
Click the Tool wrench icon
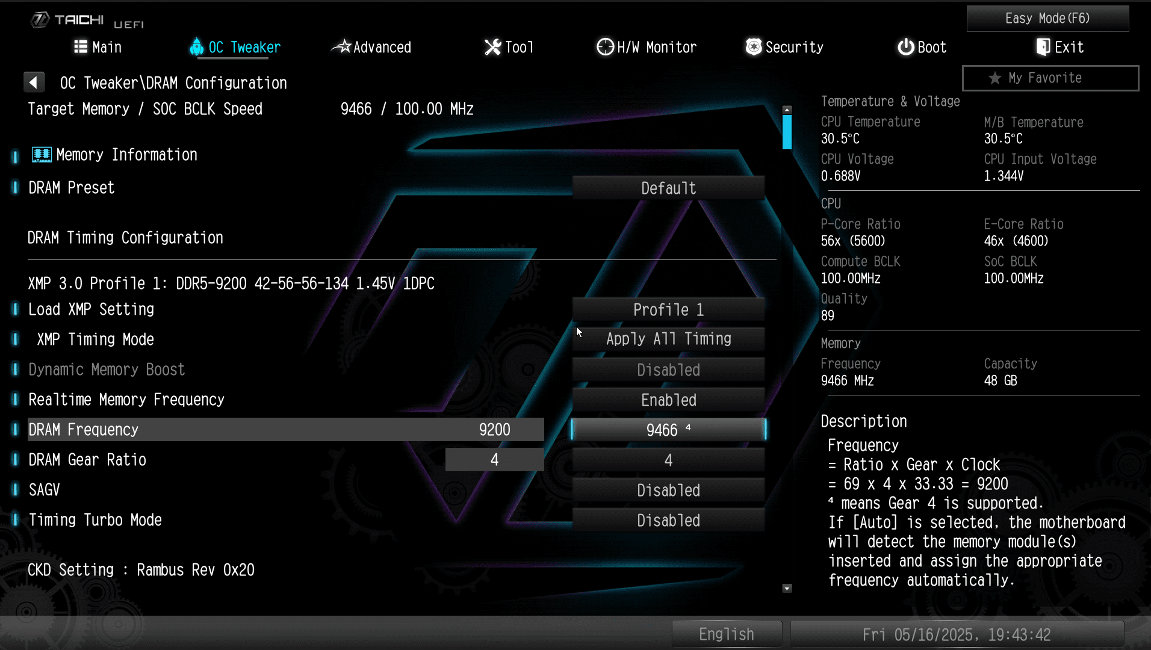click(x=493, y=47)
